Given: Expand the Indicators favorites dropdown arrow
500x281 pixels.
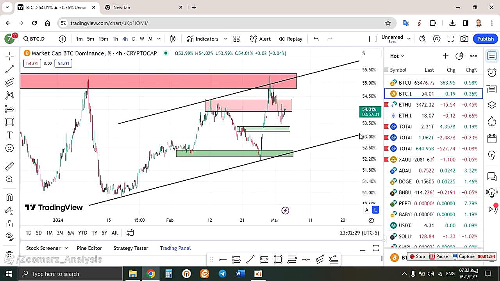Looking at the screenshot, I should [226, 39].
